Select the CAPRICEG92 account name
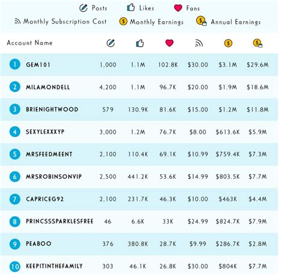 pyautogui.click(x=44, y=199)
